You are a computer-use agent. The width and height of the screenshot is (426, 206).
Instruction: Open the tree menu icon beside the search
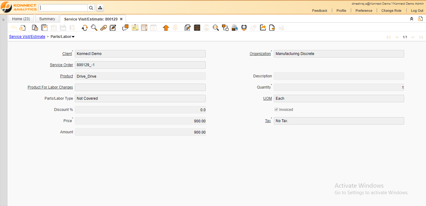click(x=100, y=8)
